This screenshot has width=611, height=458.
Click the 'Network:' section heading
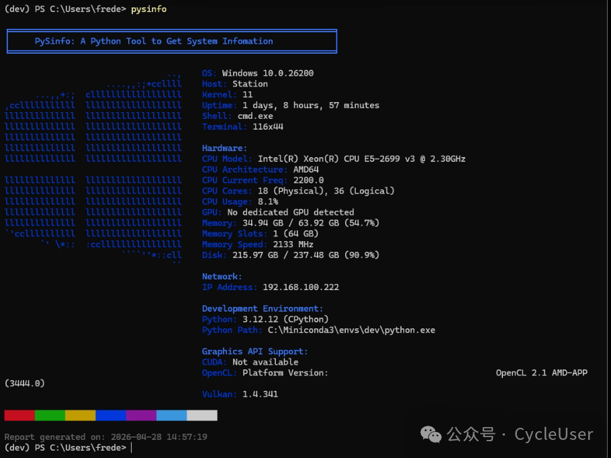(222, 277)
